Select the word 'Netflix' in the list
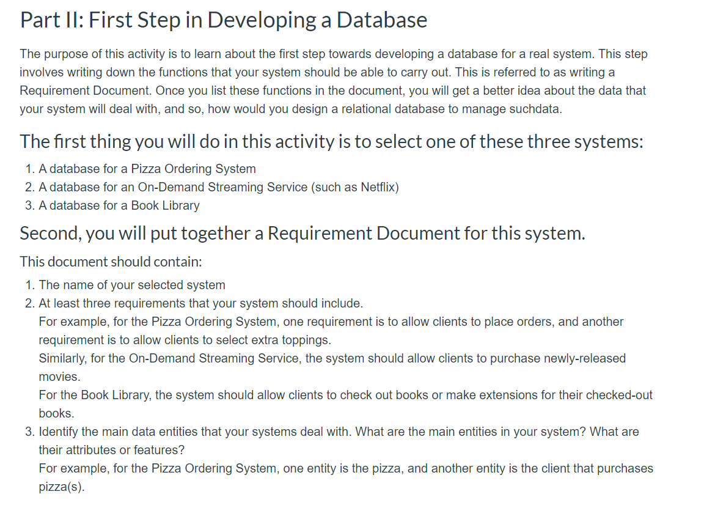Image resolution: width=704 pixels, height=508 pixels. (378, 187)
